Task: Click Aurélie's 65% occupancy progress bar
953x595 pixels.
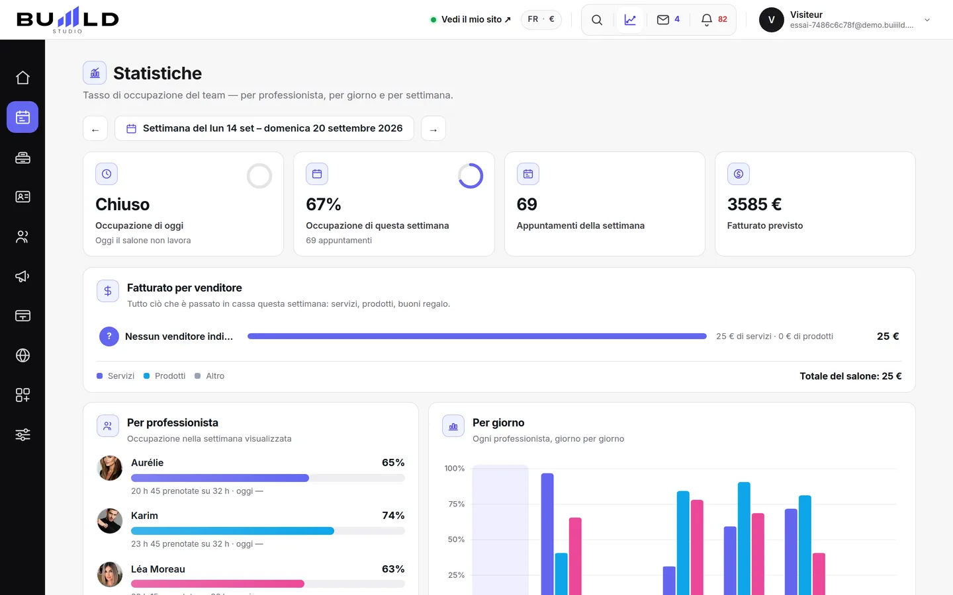Action: pos(268,478)
